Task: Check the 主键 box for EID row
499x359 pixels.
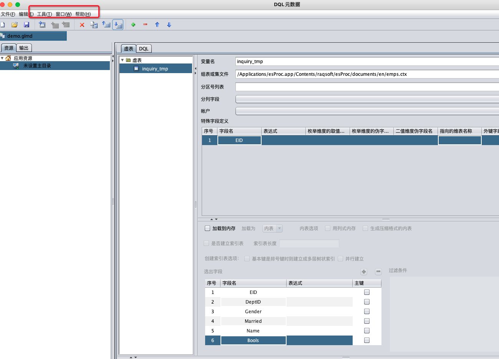Action: point(367,292)
